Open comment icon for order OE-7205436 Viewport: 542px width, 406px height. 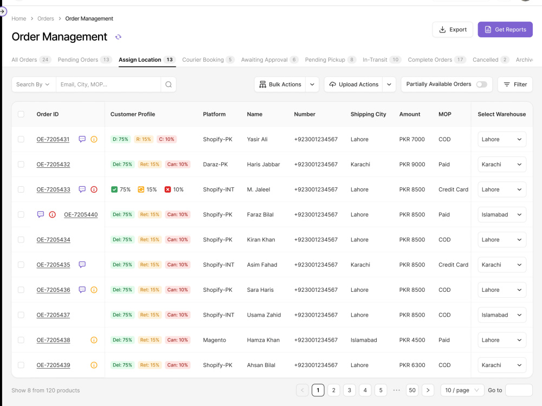pos(82,290)
